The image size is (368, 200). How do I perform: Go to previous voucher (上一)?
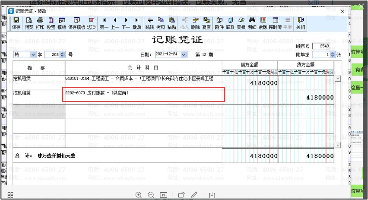[115, 23]
